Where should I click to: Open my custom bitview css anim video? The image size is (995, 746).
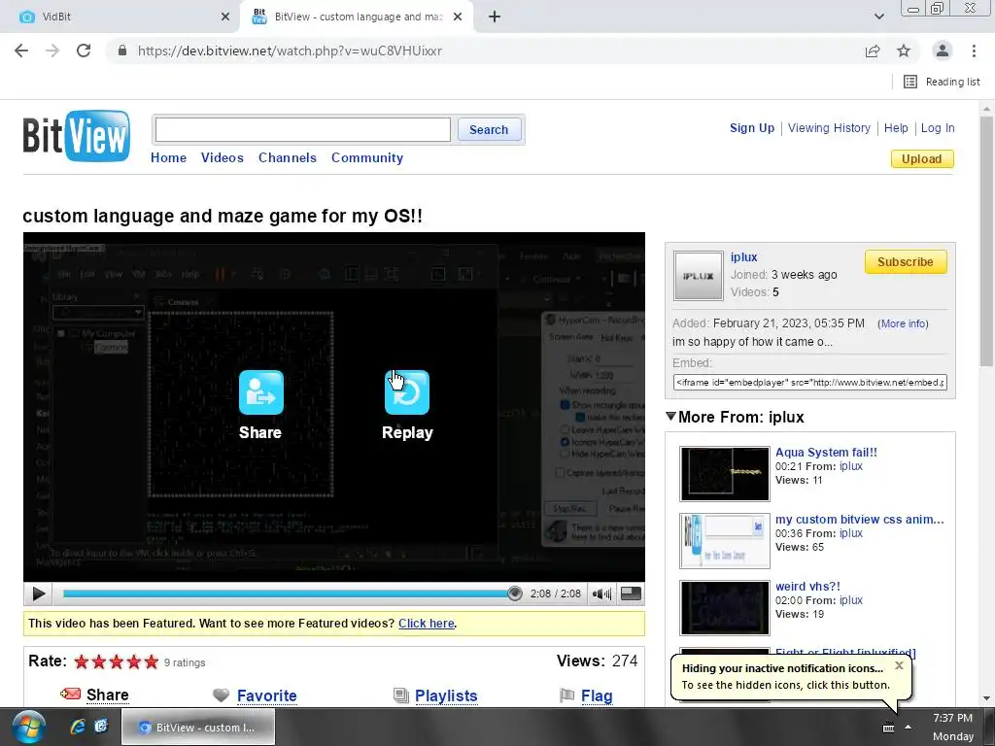tap(859, 519)
